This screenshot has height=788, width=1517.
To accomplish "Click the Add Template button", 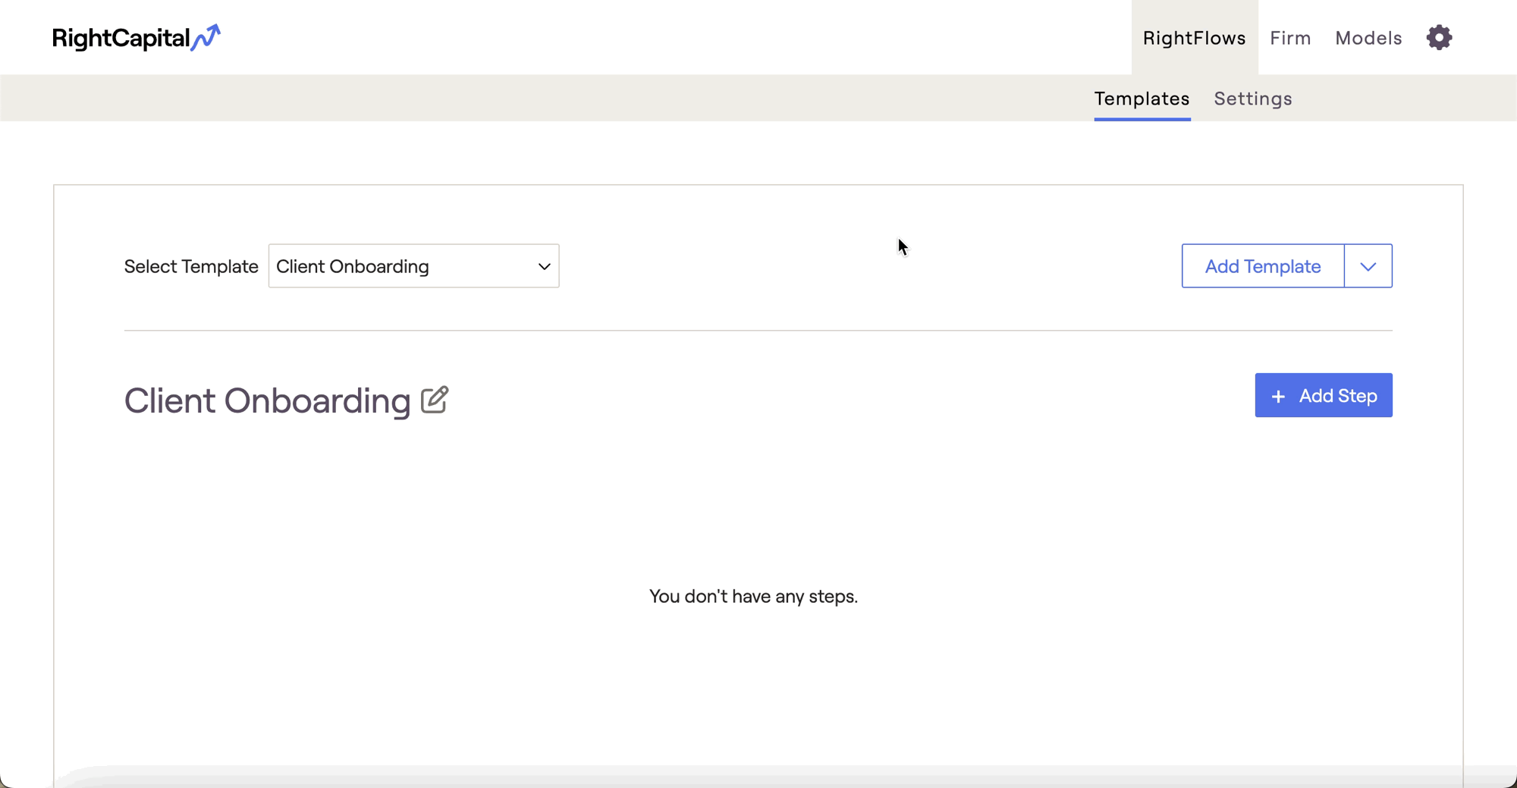I will [1262, 266].
